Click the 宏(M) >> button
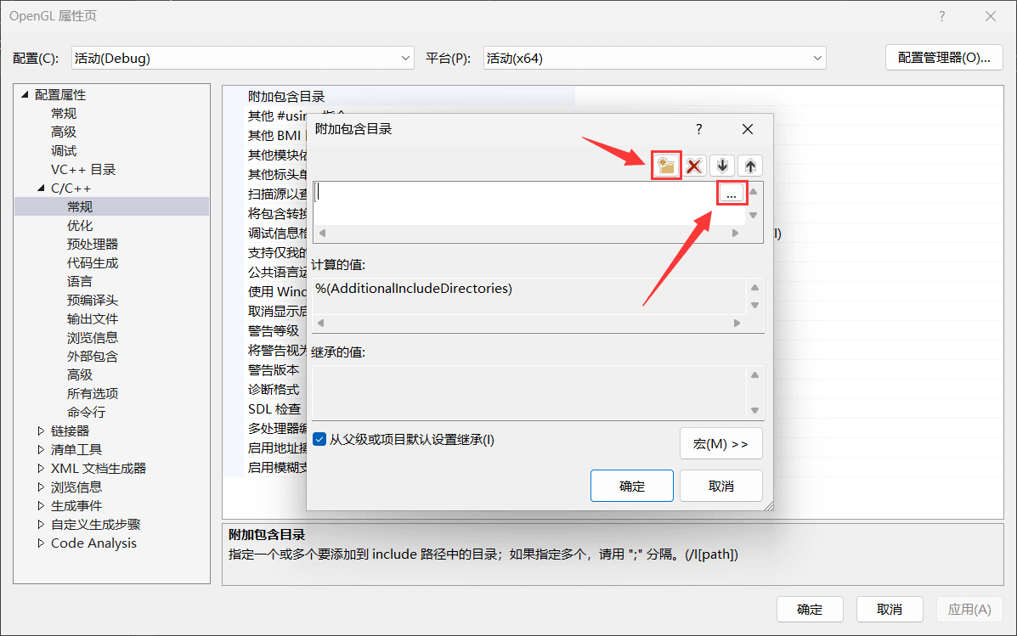1017x636 pixels. click(720, 444)
